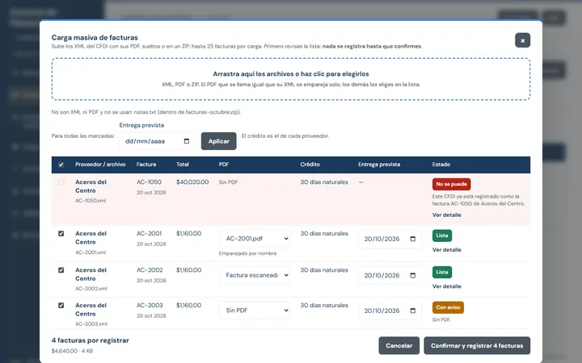Open calendar icon for AC-2002 delivery date
The width and height of the screenshot is (582, 363).
click(x=413, y=275)
